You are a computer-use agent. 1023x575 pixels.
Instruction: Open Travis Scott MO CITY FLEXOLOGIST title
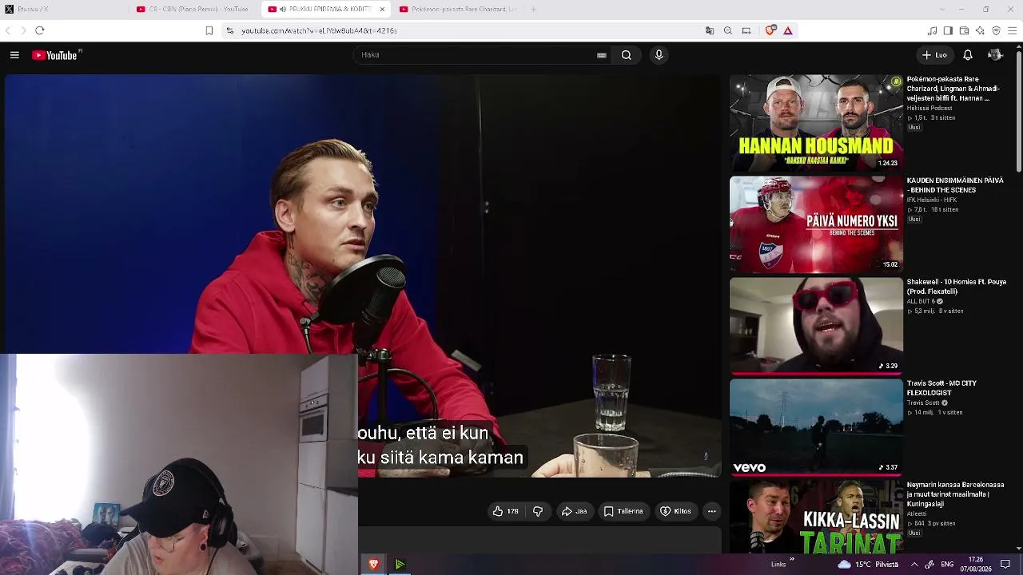941,388
